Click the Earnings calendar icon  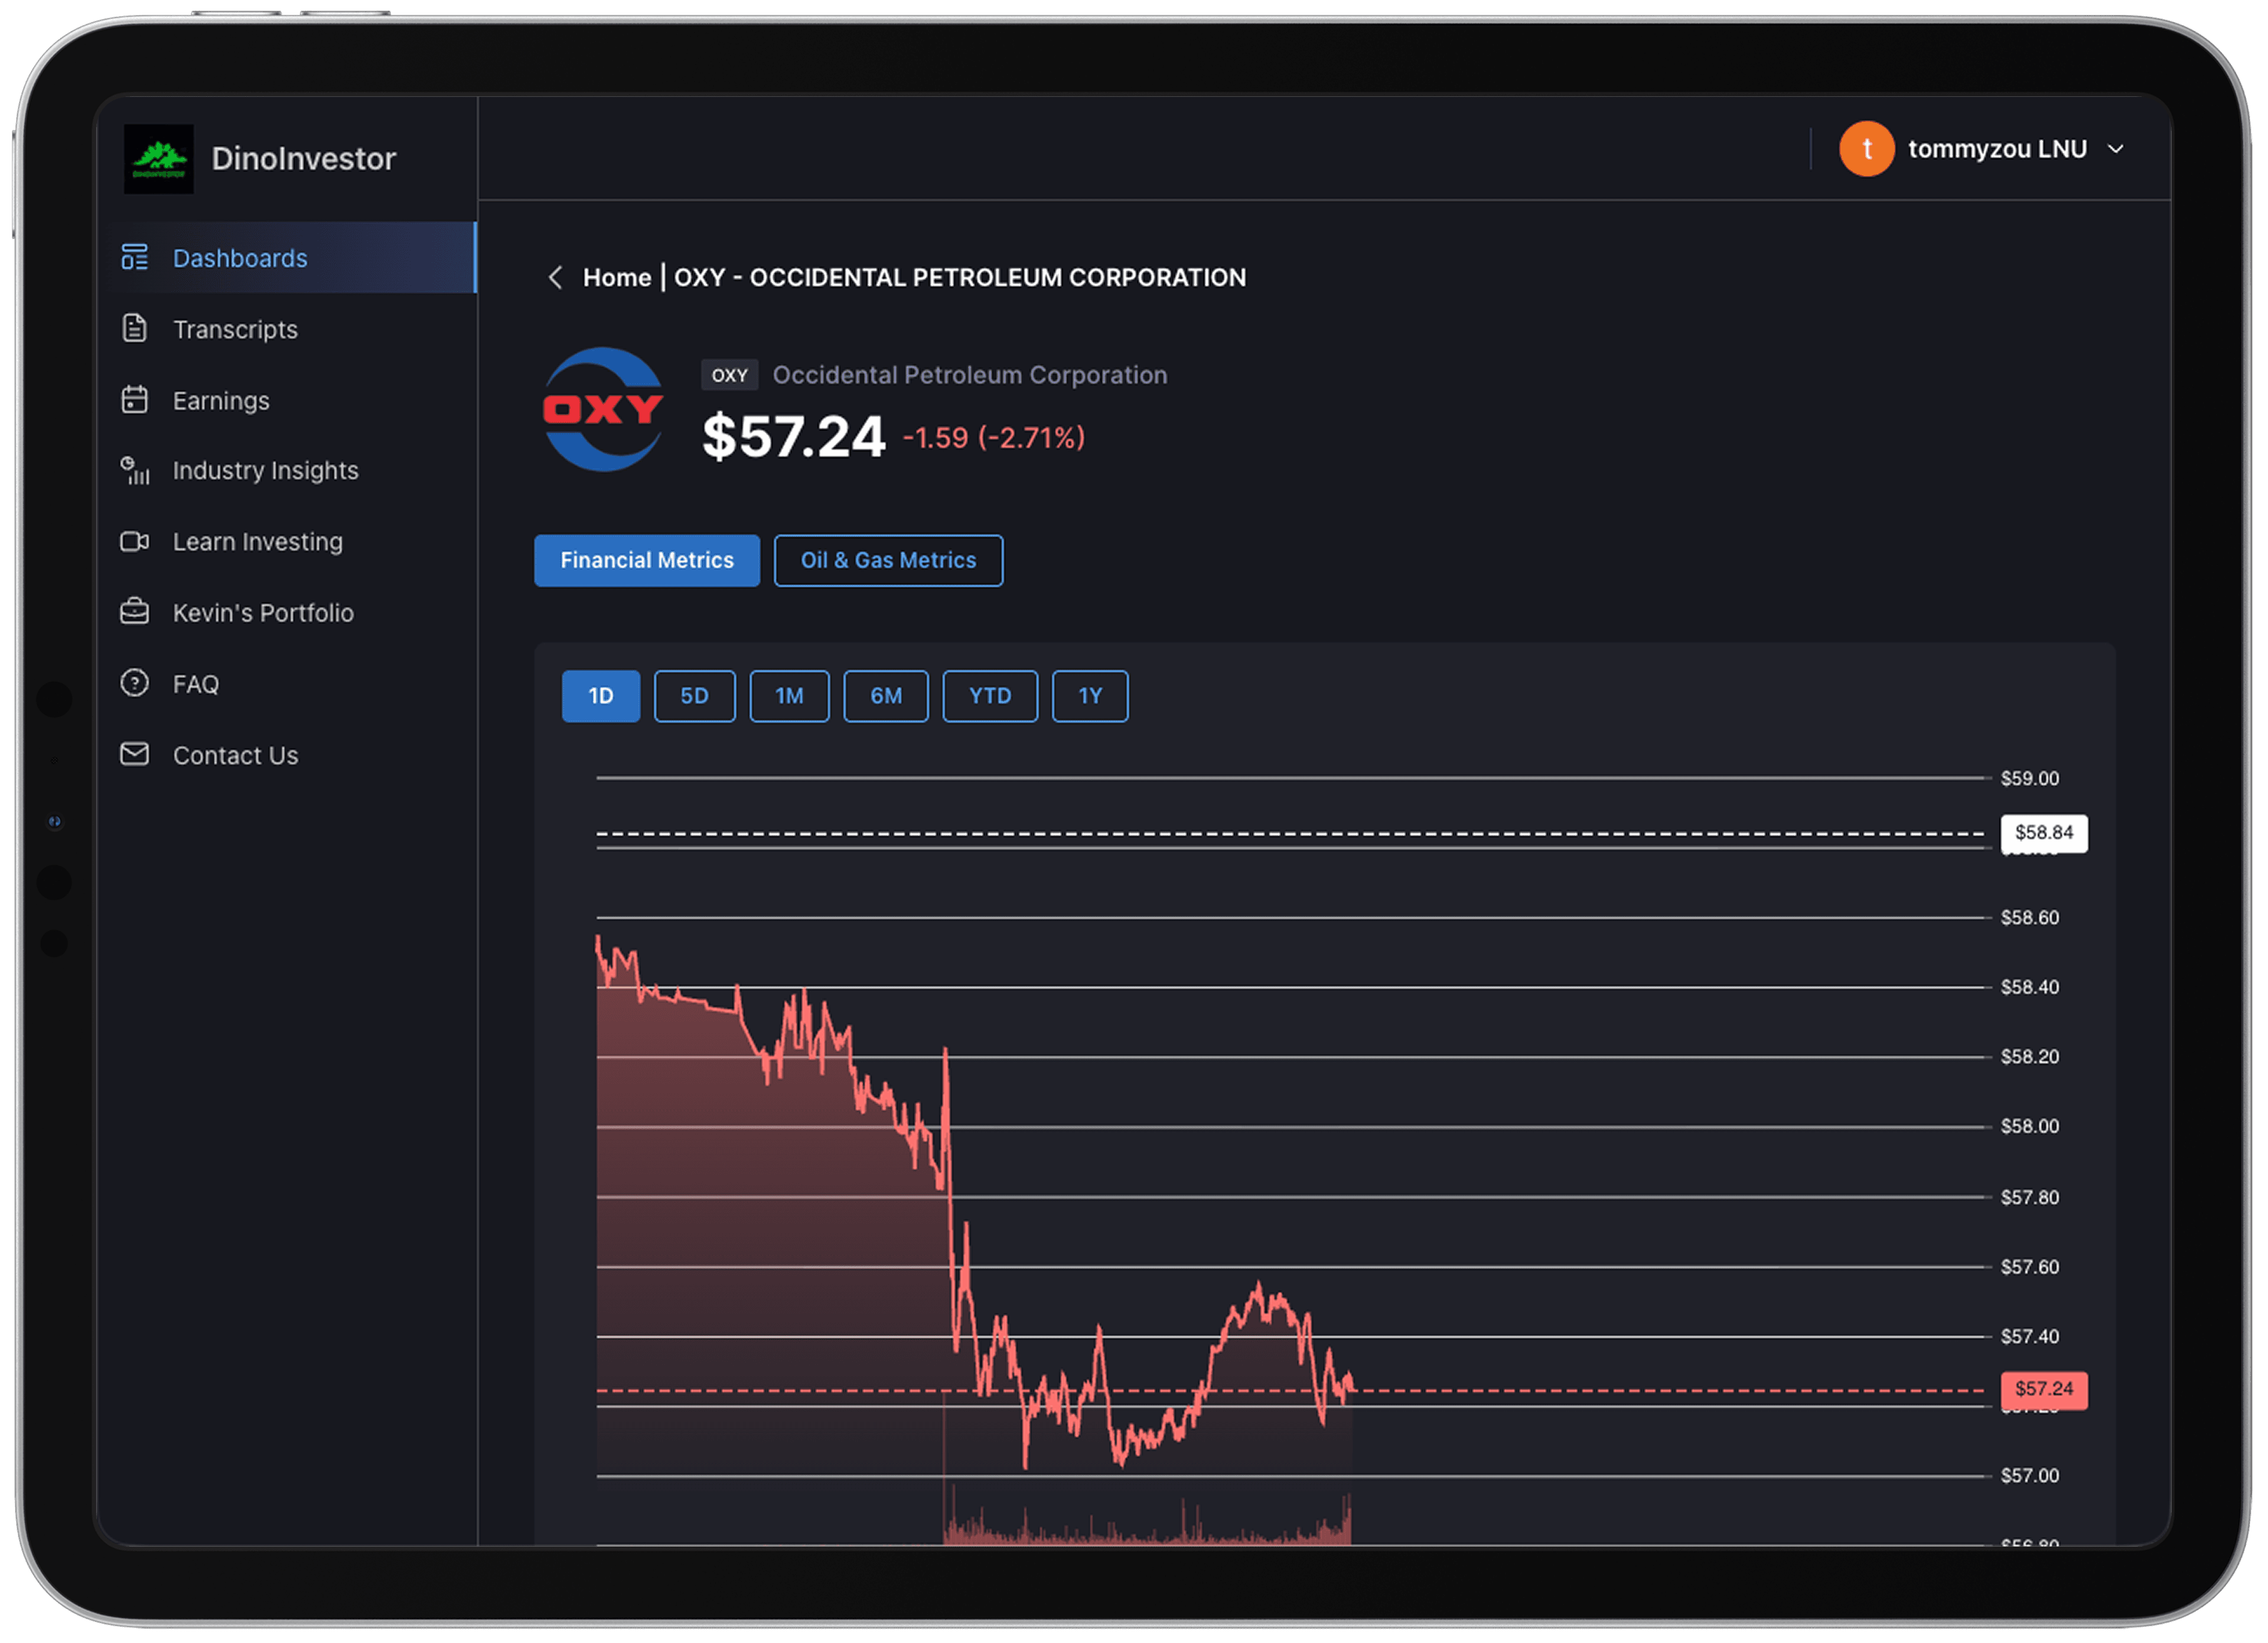tap(134, 400)
